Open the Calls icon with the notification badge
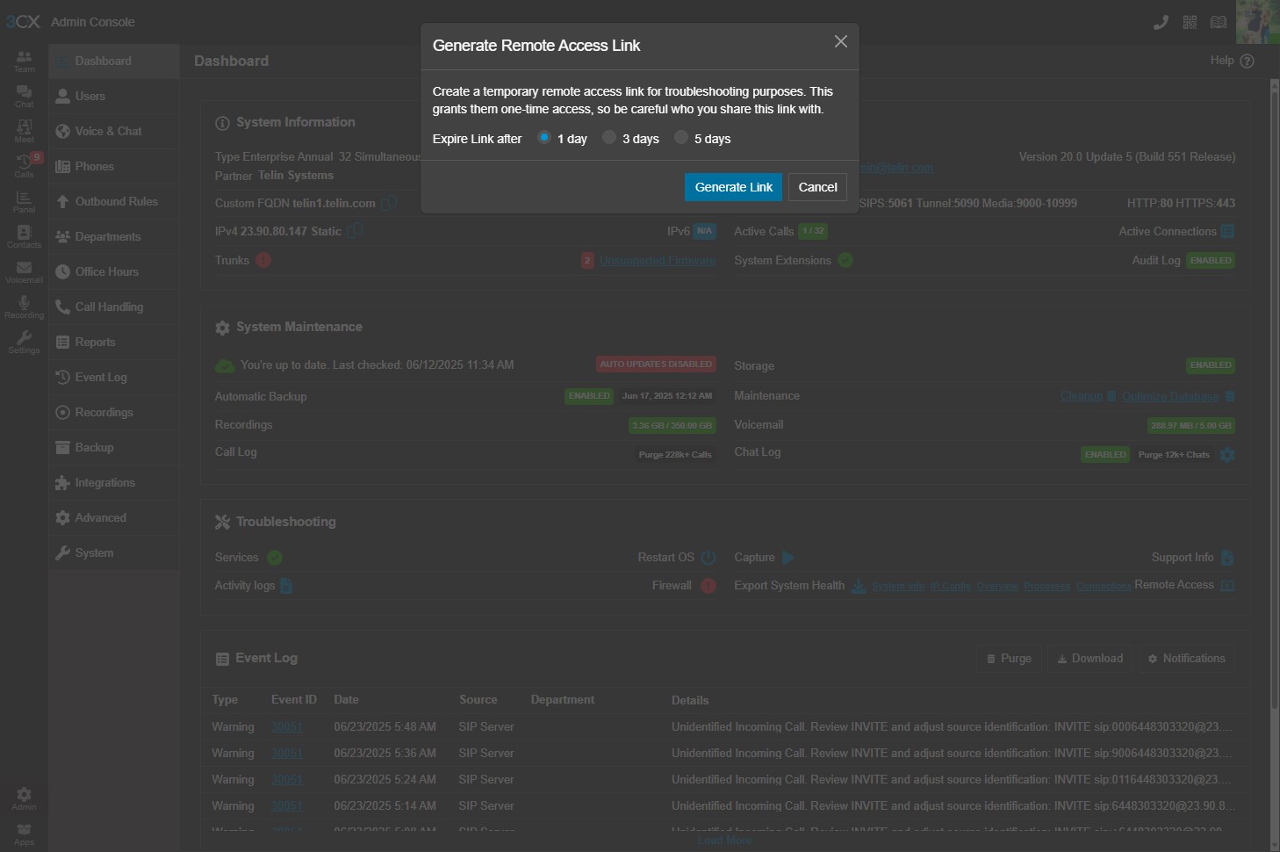1280x852 pixels. [24, 166]
